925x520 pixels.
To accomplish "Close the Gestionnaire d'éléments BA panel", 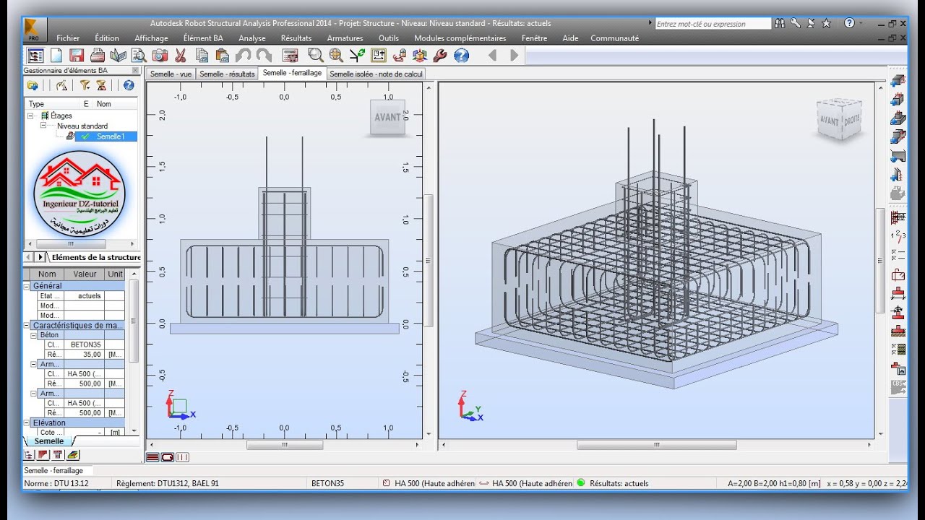I will pyautogui.click(x=135, y=70).
